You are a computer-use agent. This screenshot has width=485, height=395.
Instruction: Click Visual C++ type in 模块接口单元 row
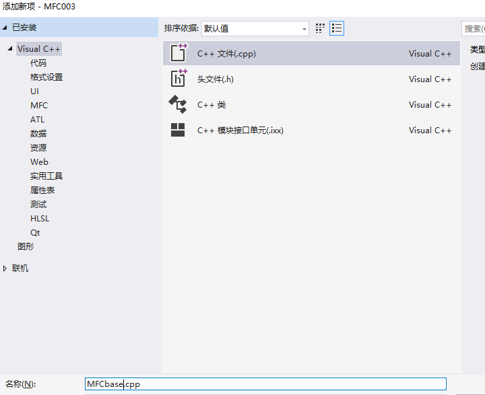tap(430, 131)
